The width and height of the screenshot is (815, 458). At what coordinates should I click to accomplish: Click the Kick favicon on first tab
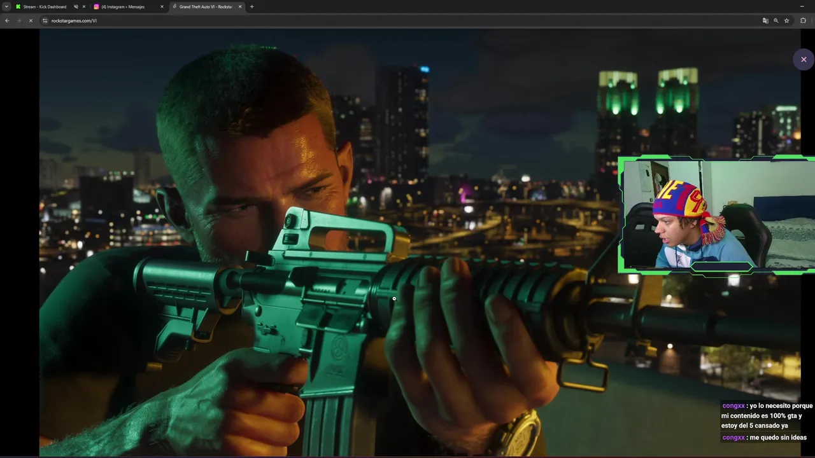point(18,6)
